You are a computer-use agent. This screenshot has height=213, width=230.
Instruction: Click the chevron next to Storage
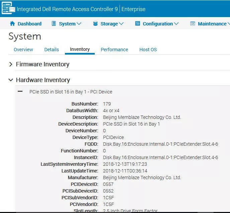[121, 24]
